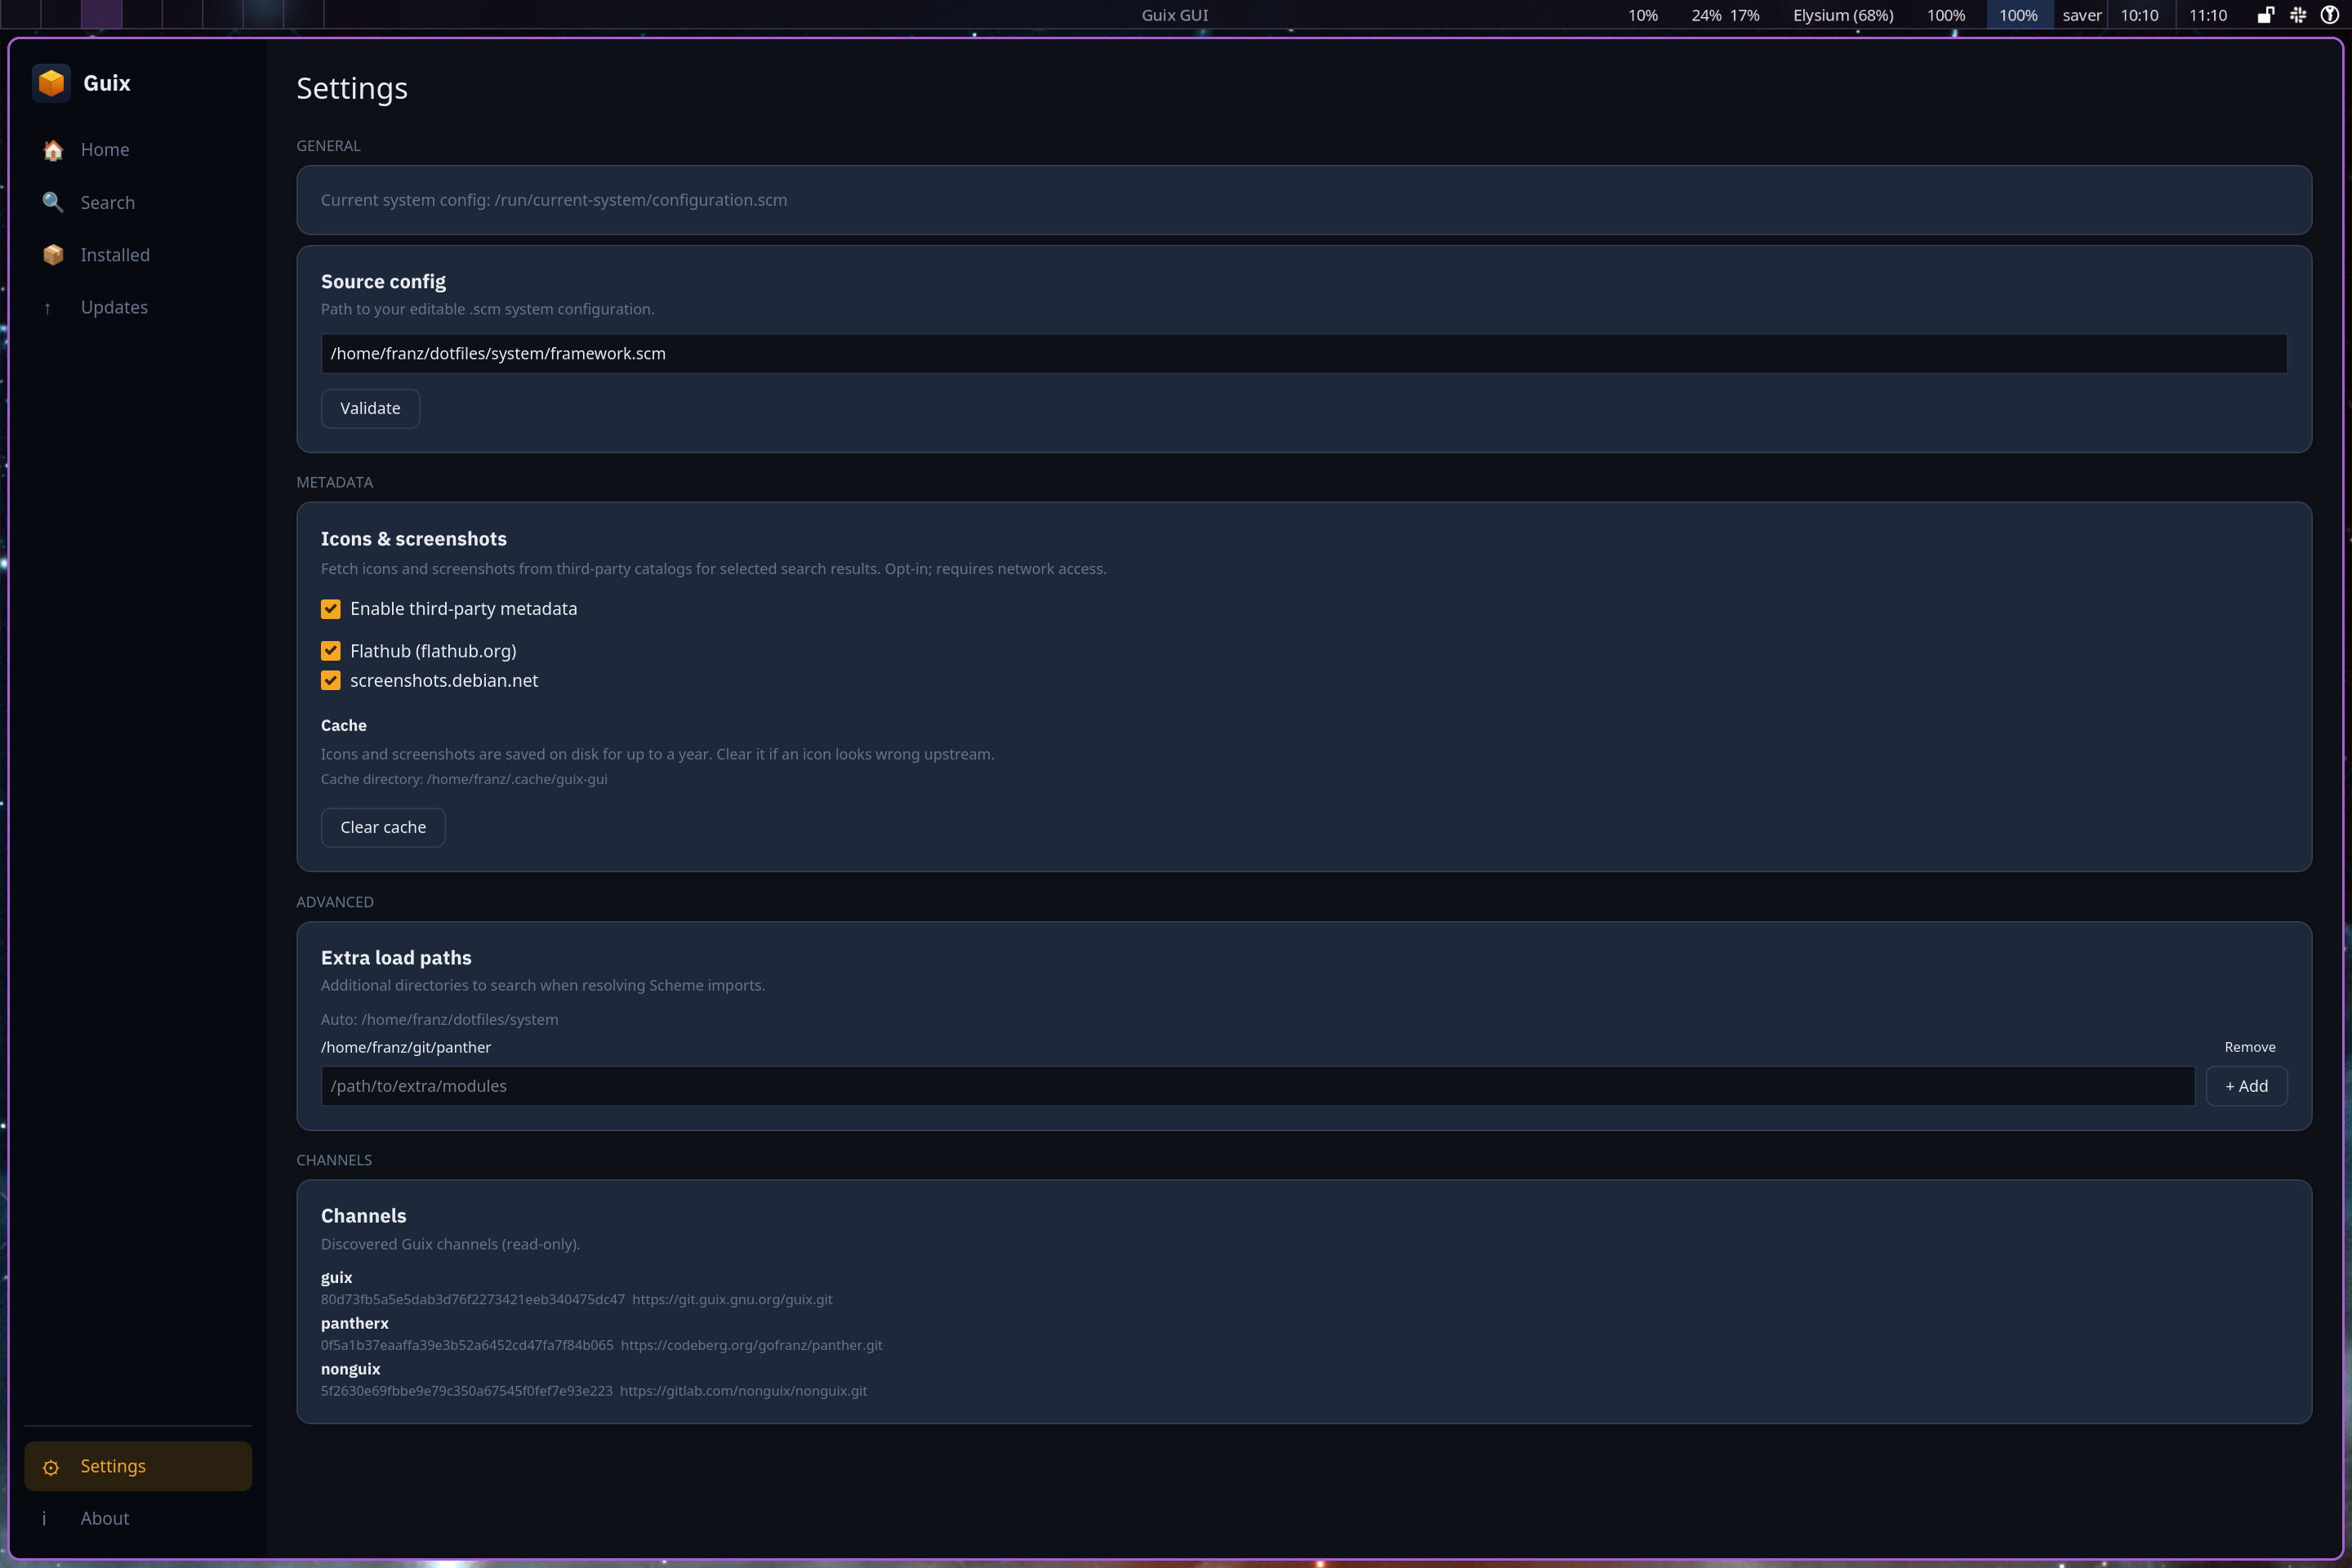2352x1568 pixels.
Task: Click the info icon beside About
Action: pyautogui.click(x=44, y=1518)
